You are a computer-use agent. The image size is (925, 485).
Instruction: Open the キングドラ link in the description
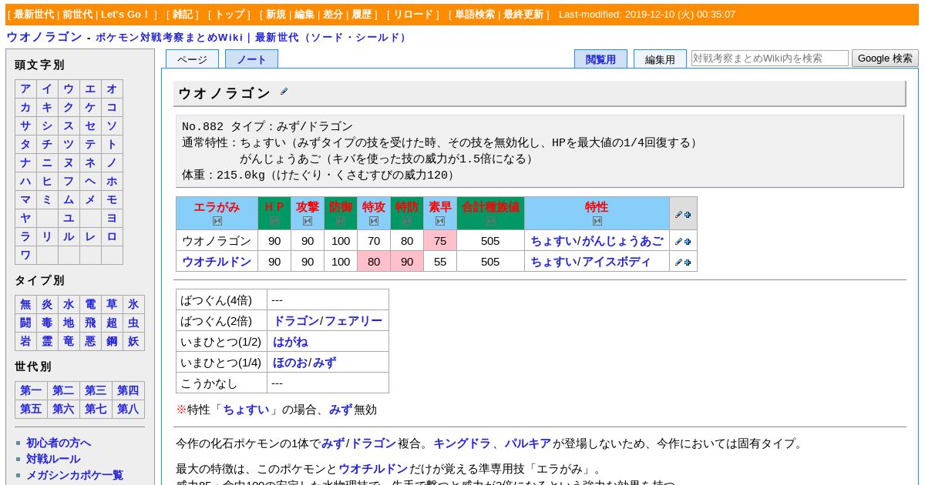point(462,443)
